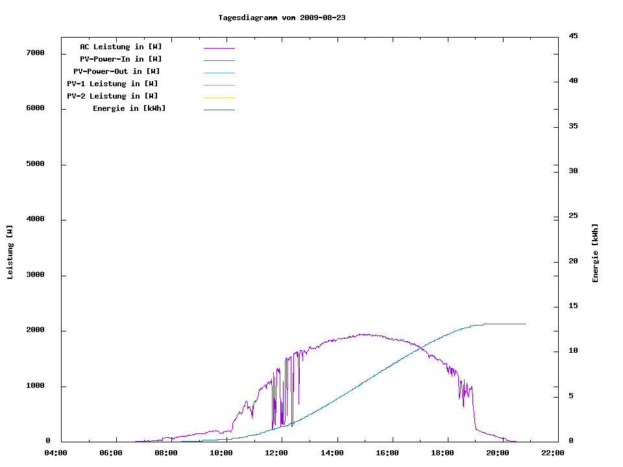The height and width of the screenshot is (467, 623).
Task: Click the purple AC Leistung legend line sample
Action: 219,48
